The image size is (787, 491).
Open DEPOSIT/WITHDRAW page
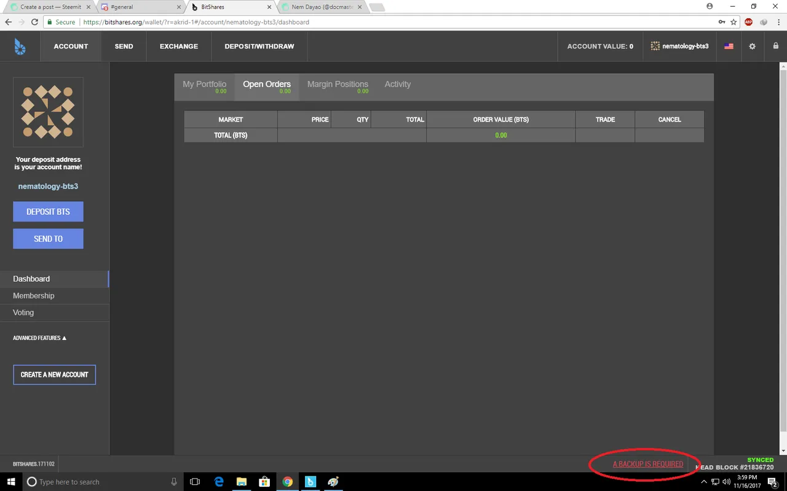(x=259, y=46)
